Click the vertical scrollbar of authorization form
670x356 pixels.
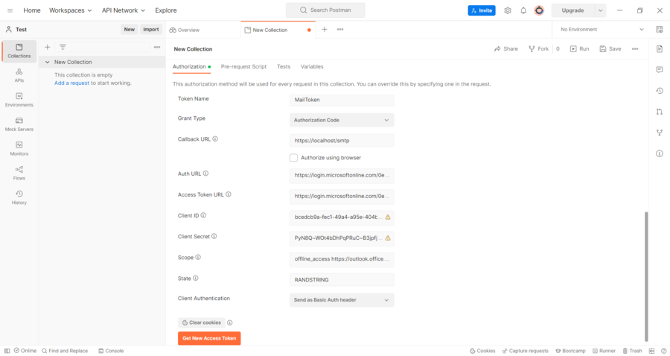[x=646, y=276]
